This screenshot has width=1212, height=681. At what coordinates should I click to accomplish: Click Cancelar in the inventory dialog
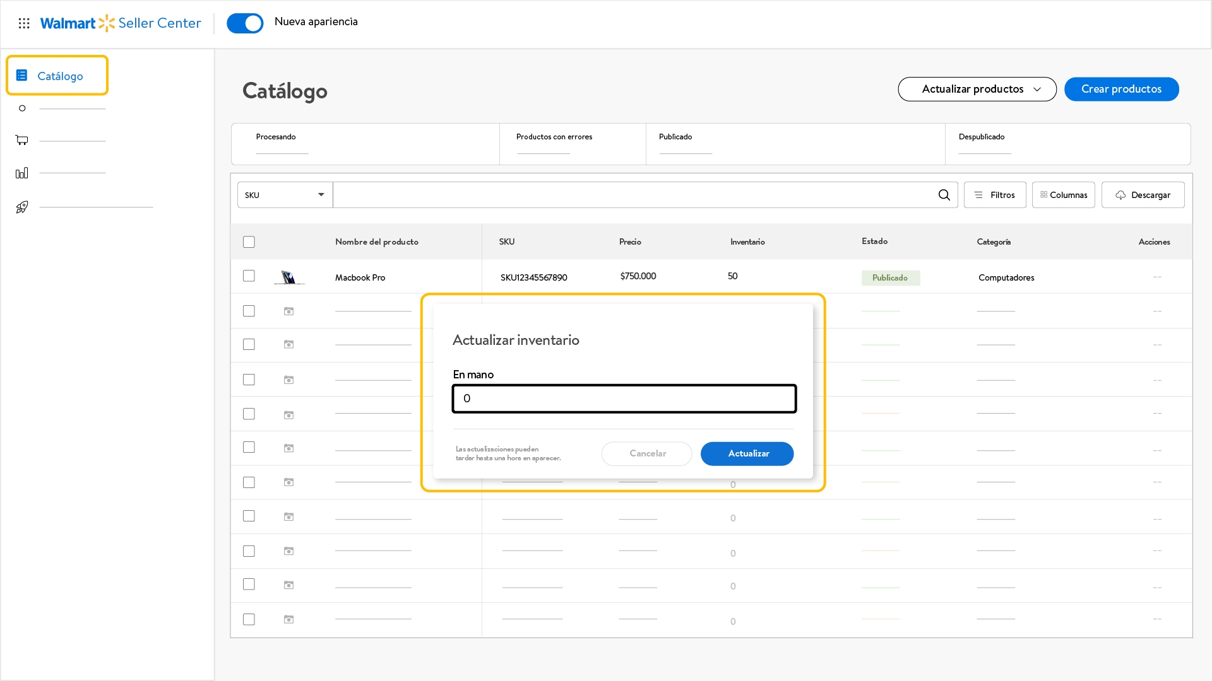coord(647,453)
